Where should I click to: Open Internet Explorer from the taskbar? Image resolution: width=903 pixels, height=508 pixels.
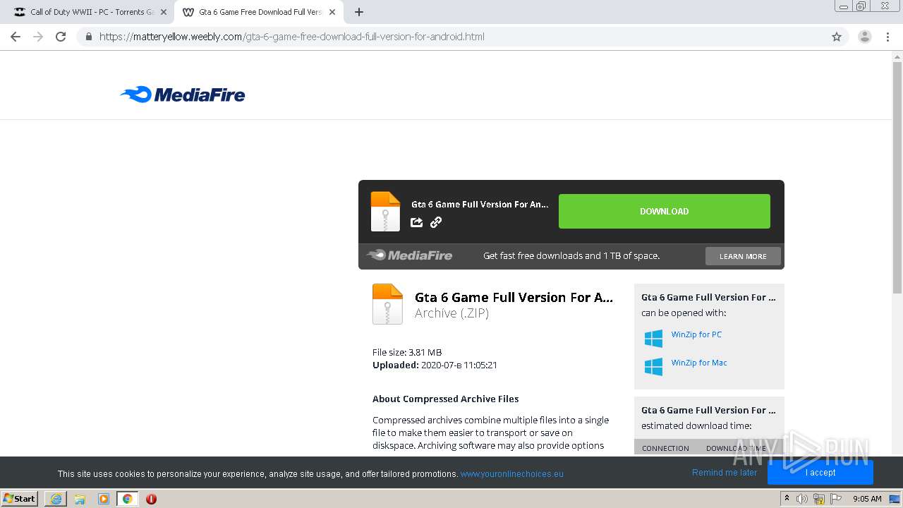coord(56,499)
